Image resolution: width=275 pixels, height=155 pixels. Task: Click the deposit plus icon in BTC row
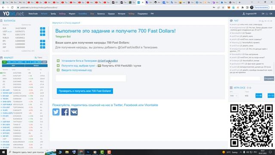41,41
